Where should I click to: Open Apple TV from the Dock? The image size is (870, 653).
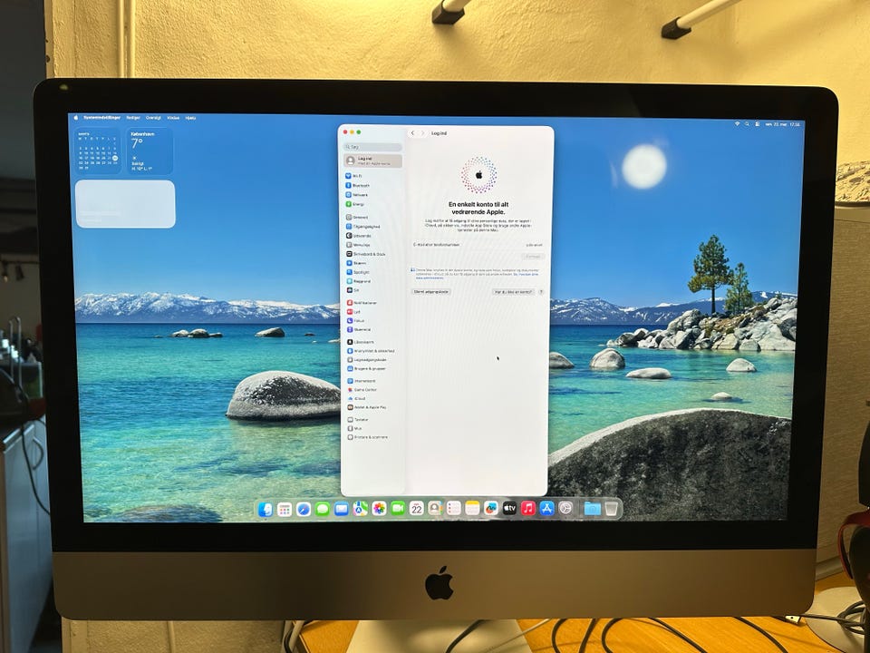[509, 509]
